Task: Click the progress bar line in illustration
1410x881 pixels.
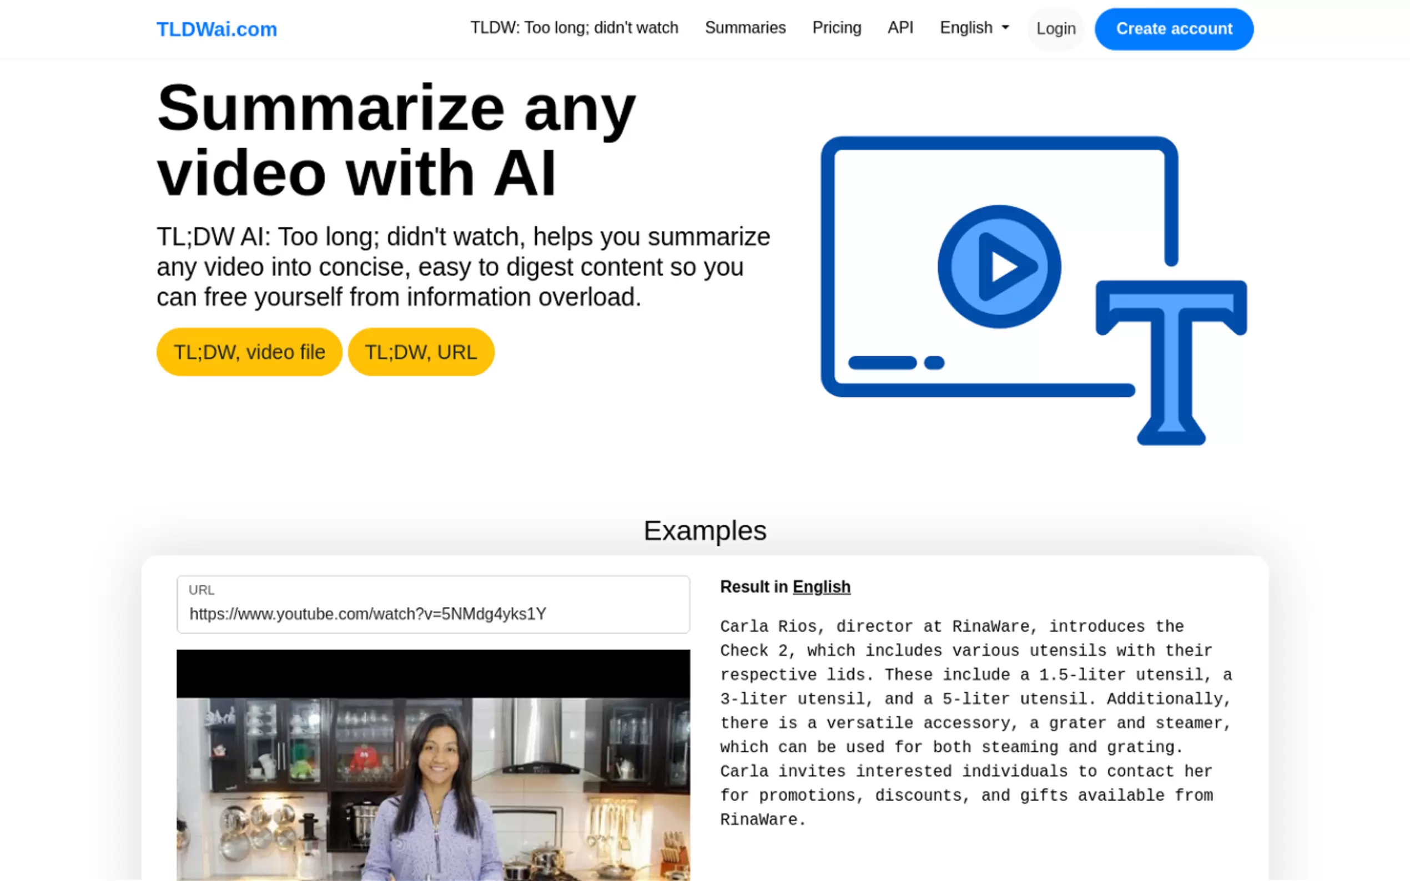Action: click(x=882, y=363)
